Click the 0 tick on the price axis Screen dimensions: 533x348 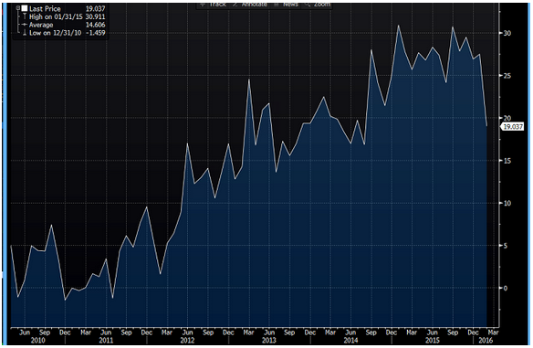506,288
